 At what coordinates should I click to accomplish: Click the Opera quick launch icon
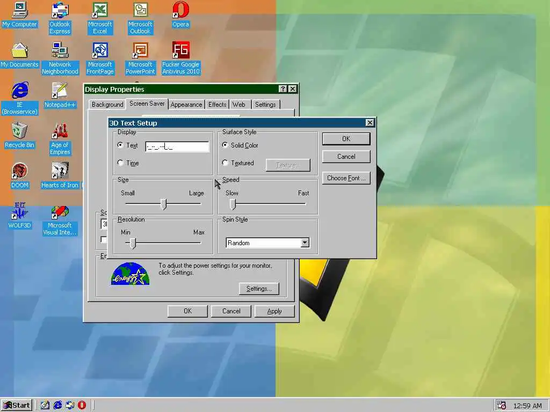click(x=82, y=405)
